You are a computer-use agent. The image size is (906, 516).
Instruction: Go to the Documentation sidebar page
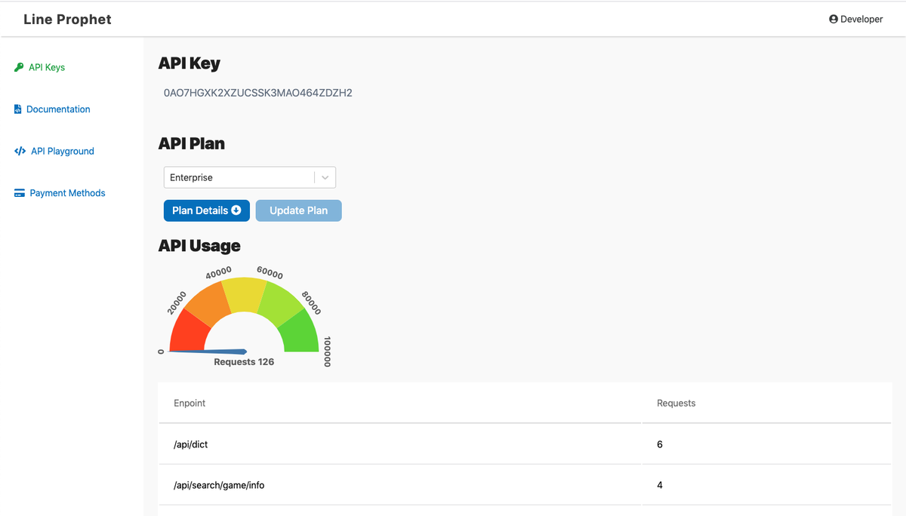coord(52,109)
